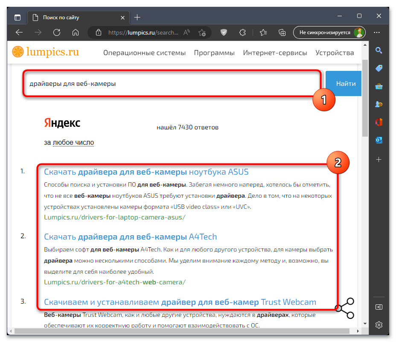Open the Favorites list icon
Image resolution: width=396 pixels, height=342 pixels.
pos(263,32)
